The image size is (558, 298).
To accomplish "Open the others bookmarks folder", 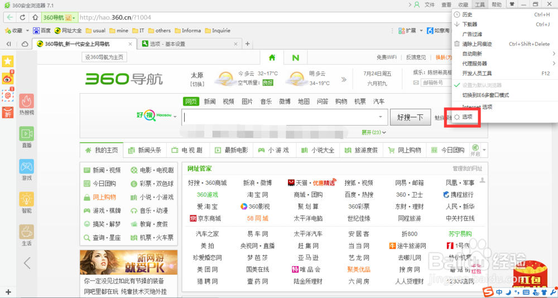I will pos(160,31).
